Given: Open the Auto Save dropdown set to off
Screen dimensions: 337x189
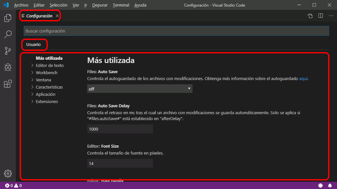Looking at the screenshot, I should pos(140,89).
